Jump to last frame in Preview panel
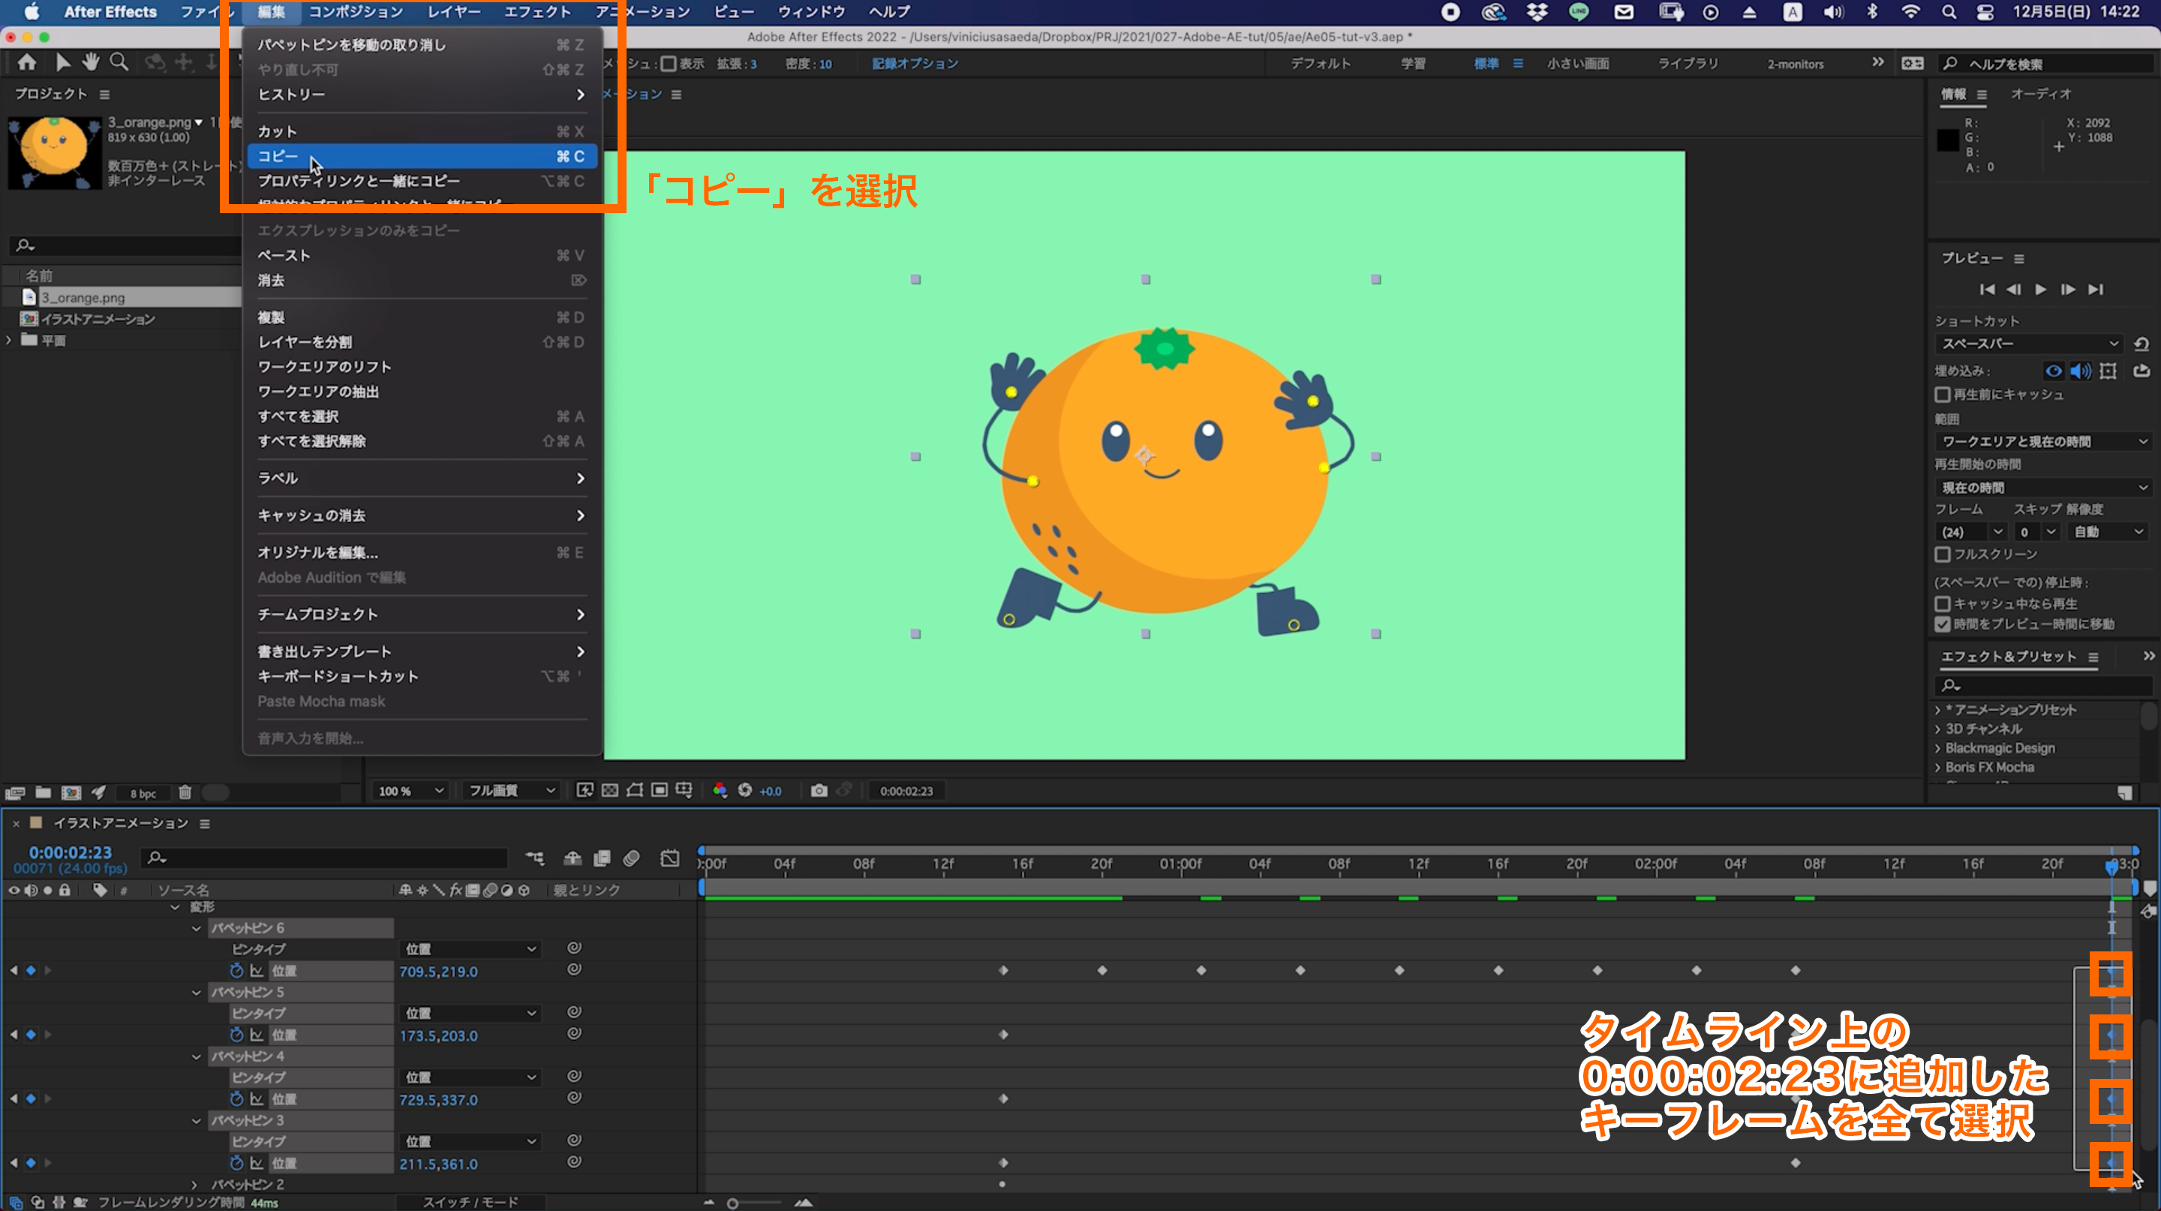The height and width of the screenshot is (1211, 2161). pos(2096,290)
